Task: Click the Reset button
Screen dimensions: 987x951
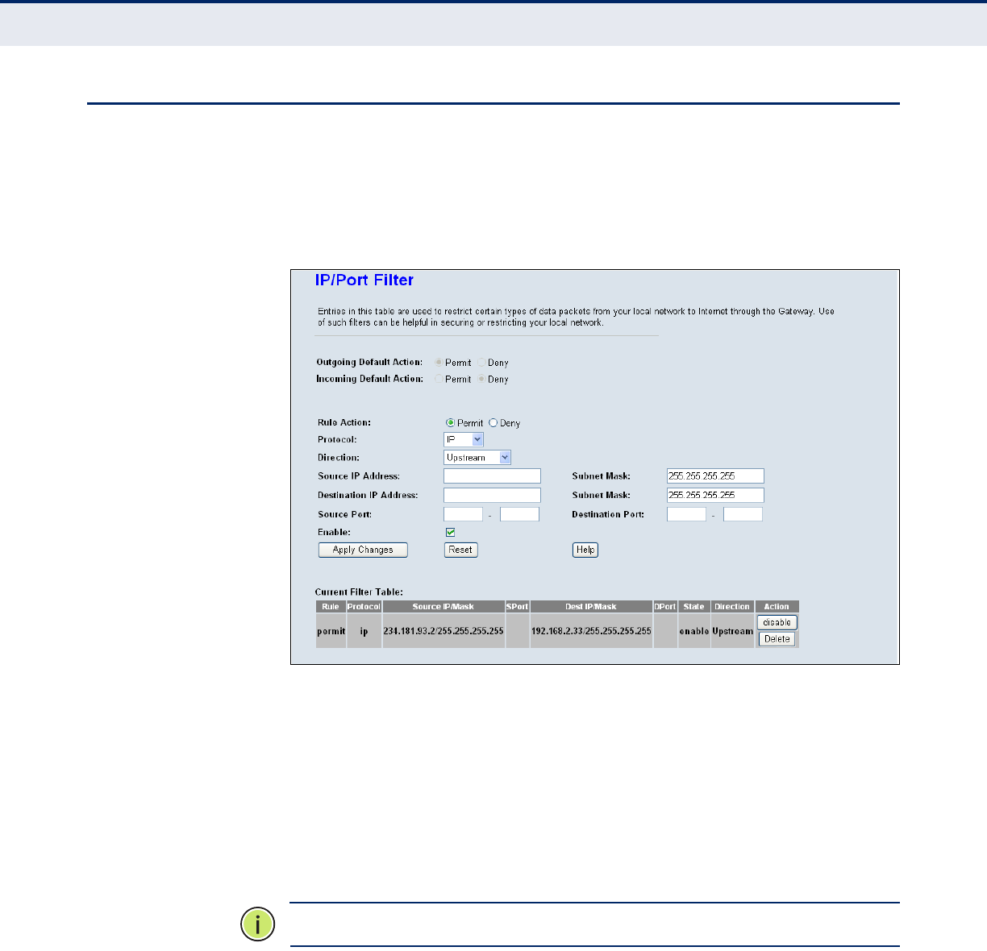Action: tap(460, 550)
